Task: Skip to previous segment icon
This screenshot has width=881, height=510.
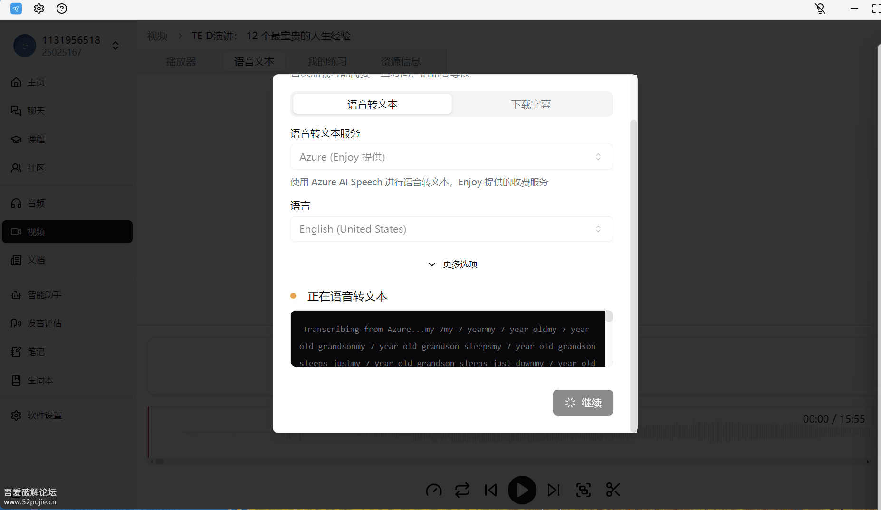Action: click(491, 490)
